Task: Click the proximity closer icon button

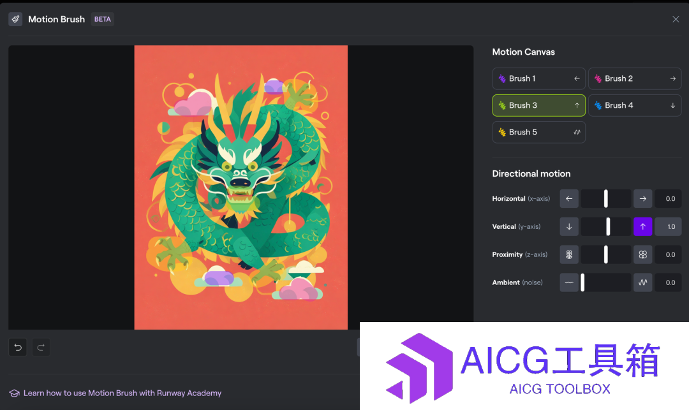Action: 643,254
